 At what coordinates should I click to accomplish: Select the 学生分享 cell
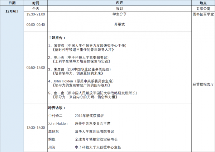119,14
